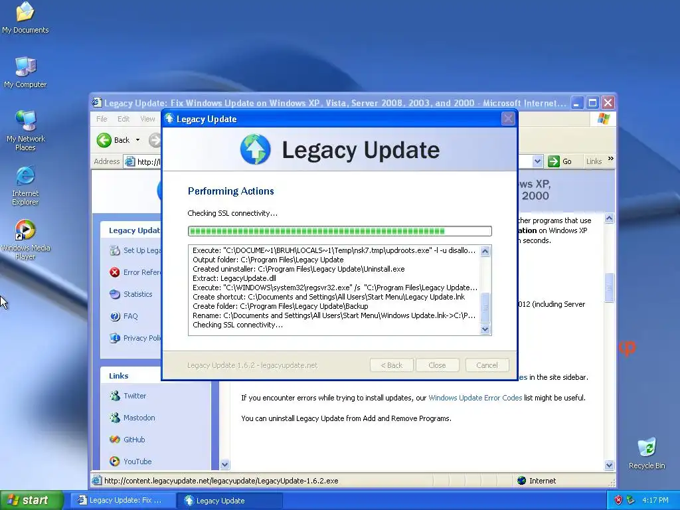
Task: Select the 'Create folder' Backup log line
Action: [280, 306]
